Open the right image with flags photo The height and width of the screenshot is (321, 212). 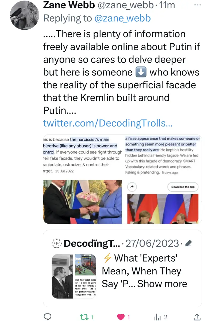[163, 209]
